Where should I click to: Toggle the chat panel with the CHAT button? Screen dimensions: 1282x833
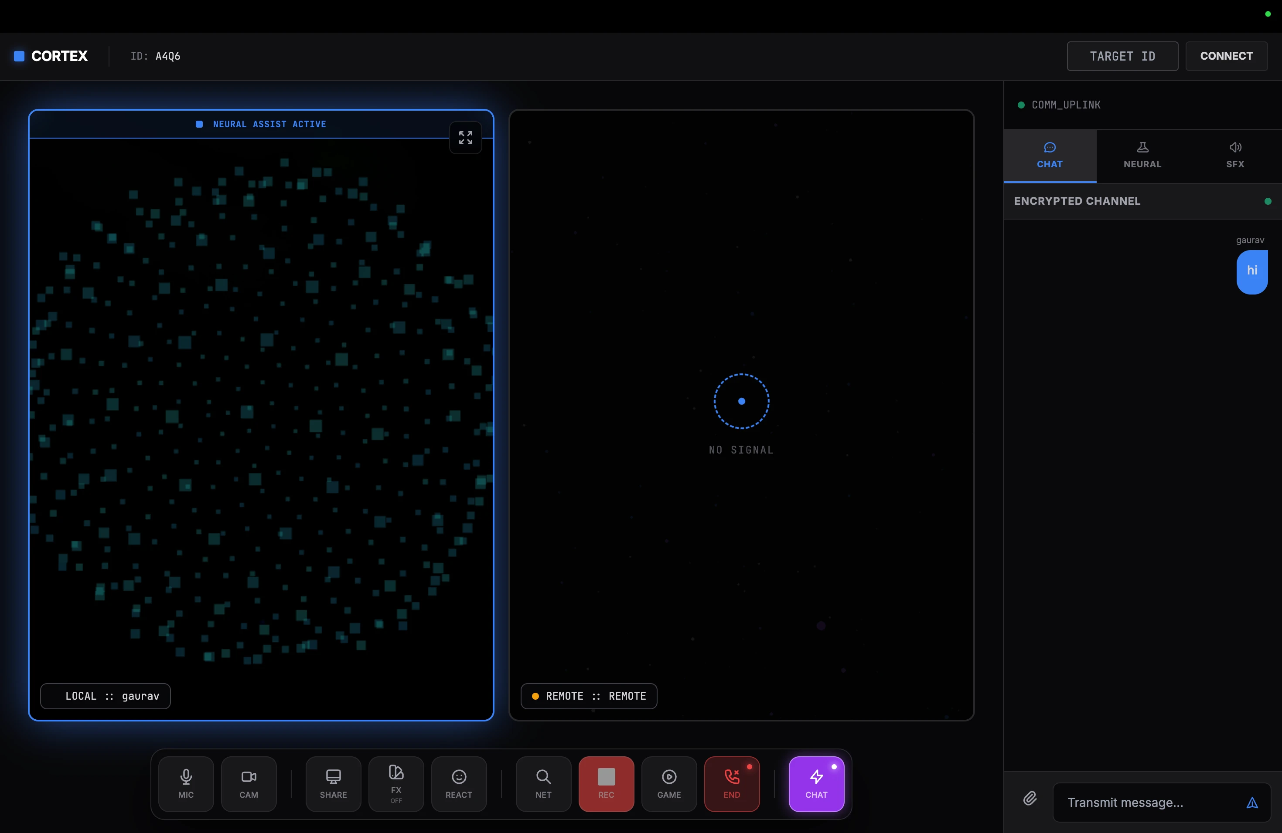(817, 784)
